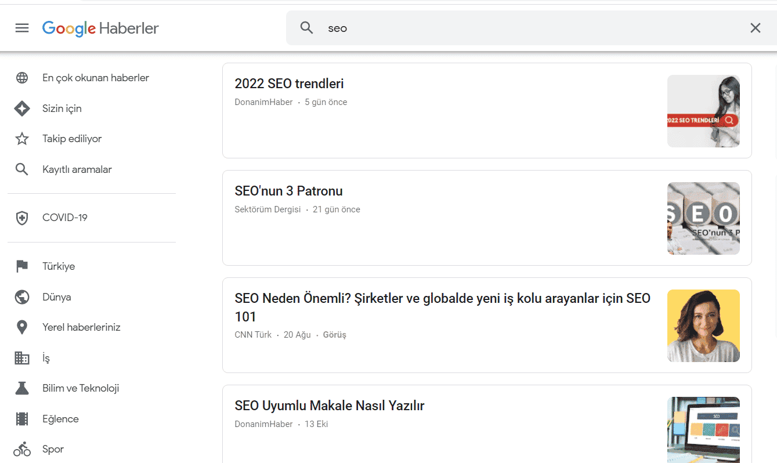Viewport: 777px width, 463px height.
Task: Open the Dünya news section
Action: click(x=57, y=297)
